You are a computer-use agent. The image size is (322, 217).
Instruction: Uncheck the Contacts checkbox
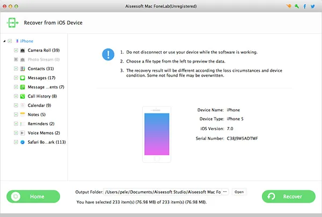(16, 69)
